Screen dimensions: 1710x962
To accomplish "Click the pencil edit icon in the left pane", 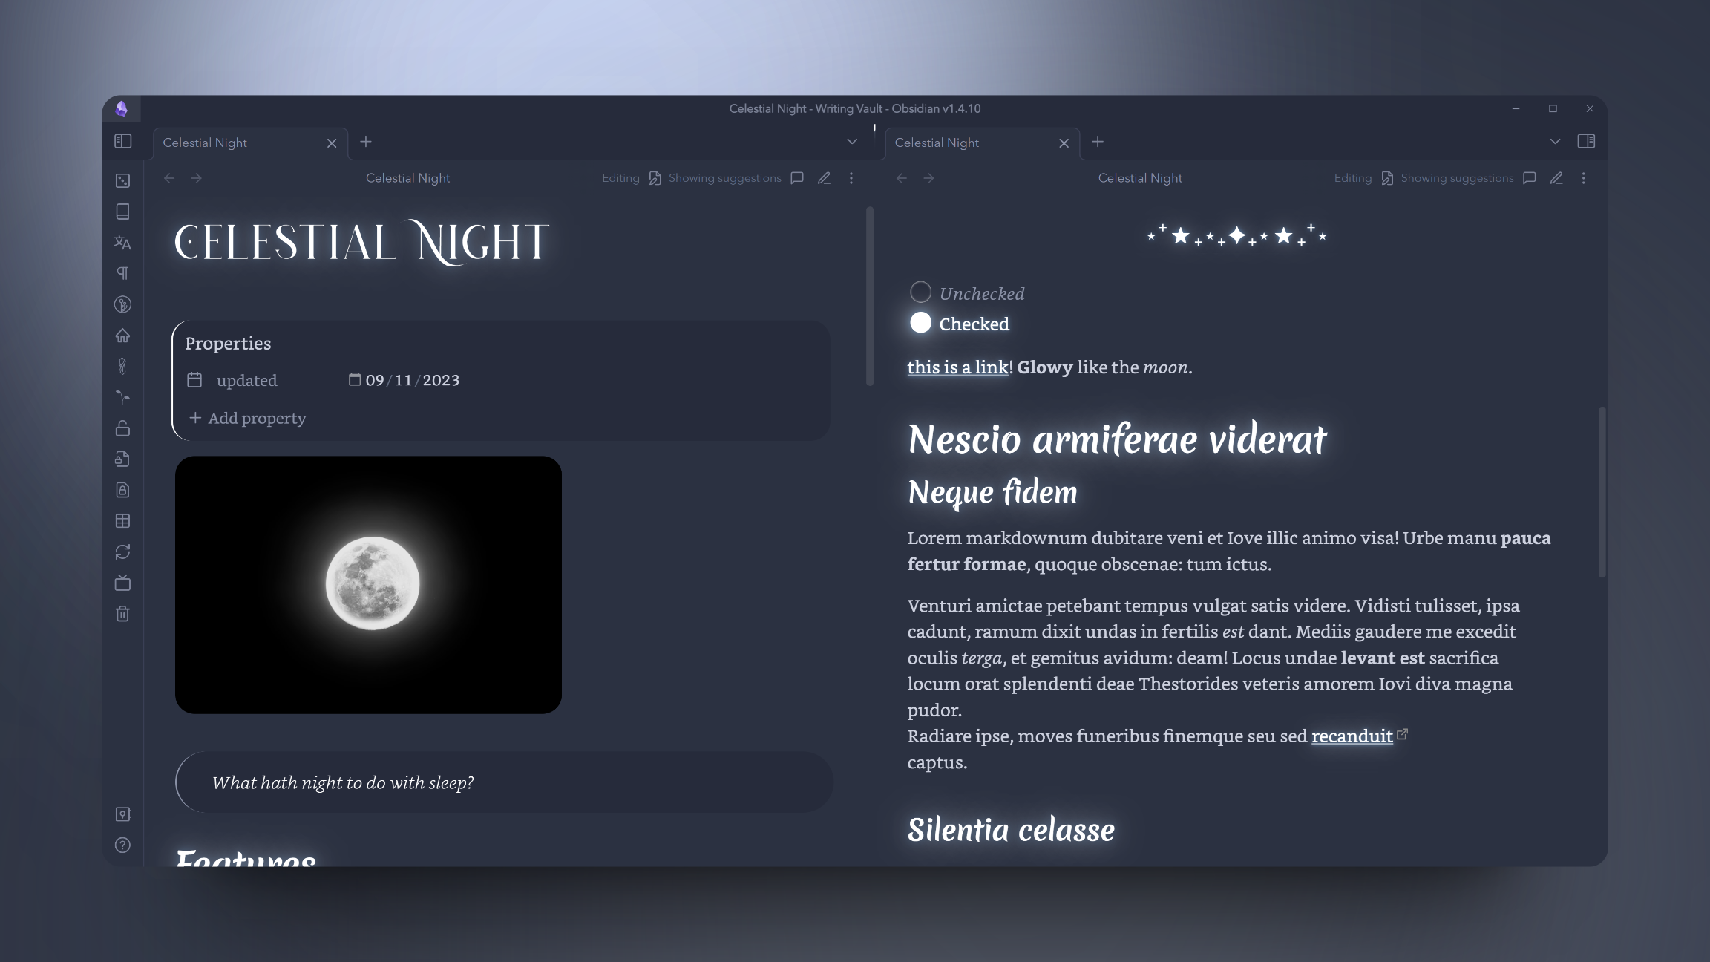I will (x=824, y=178).
